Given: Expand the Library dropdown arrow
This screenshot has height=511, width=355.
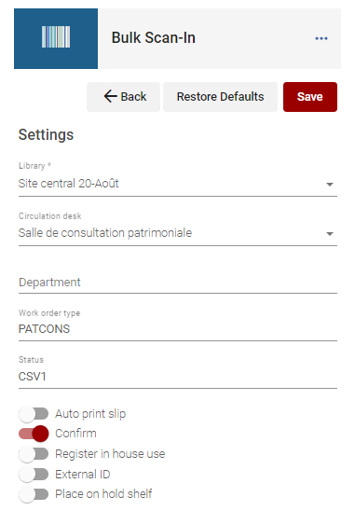Looking at the screenshot, I should tap(330, 185).
